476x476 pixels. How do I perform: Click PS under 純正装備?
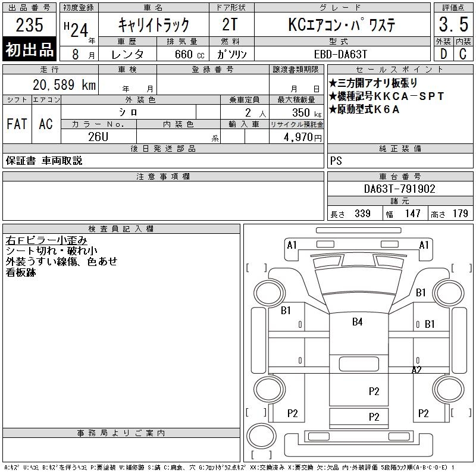point(336,161)
